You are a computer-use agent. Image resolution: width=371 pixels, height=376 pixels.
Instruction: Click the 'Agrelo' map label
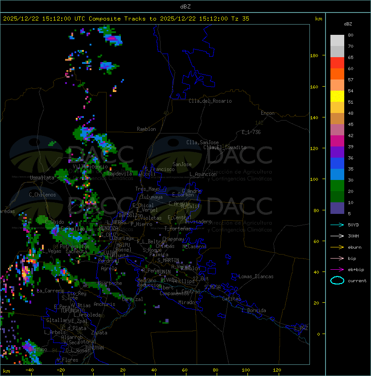pos(109,268)
